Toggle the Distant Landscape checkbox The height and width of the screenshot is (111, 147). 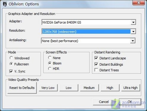96,58
